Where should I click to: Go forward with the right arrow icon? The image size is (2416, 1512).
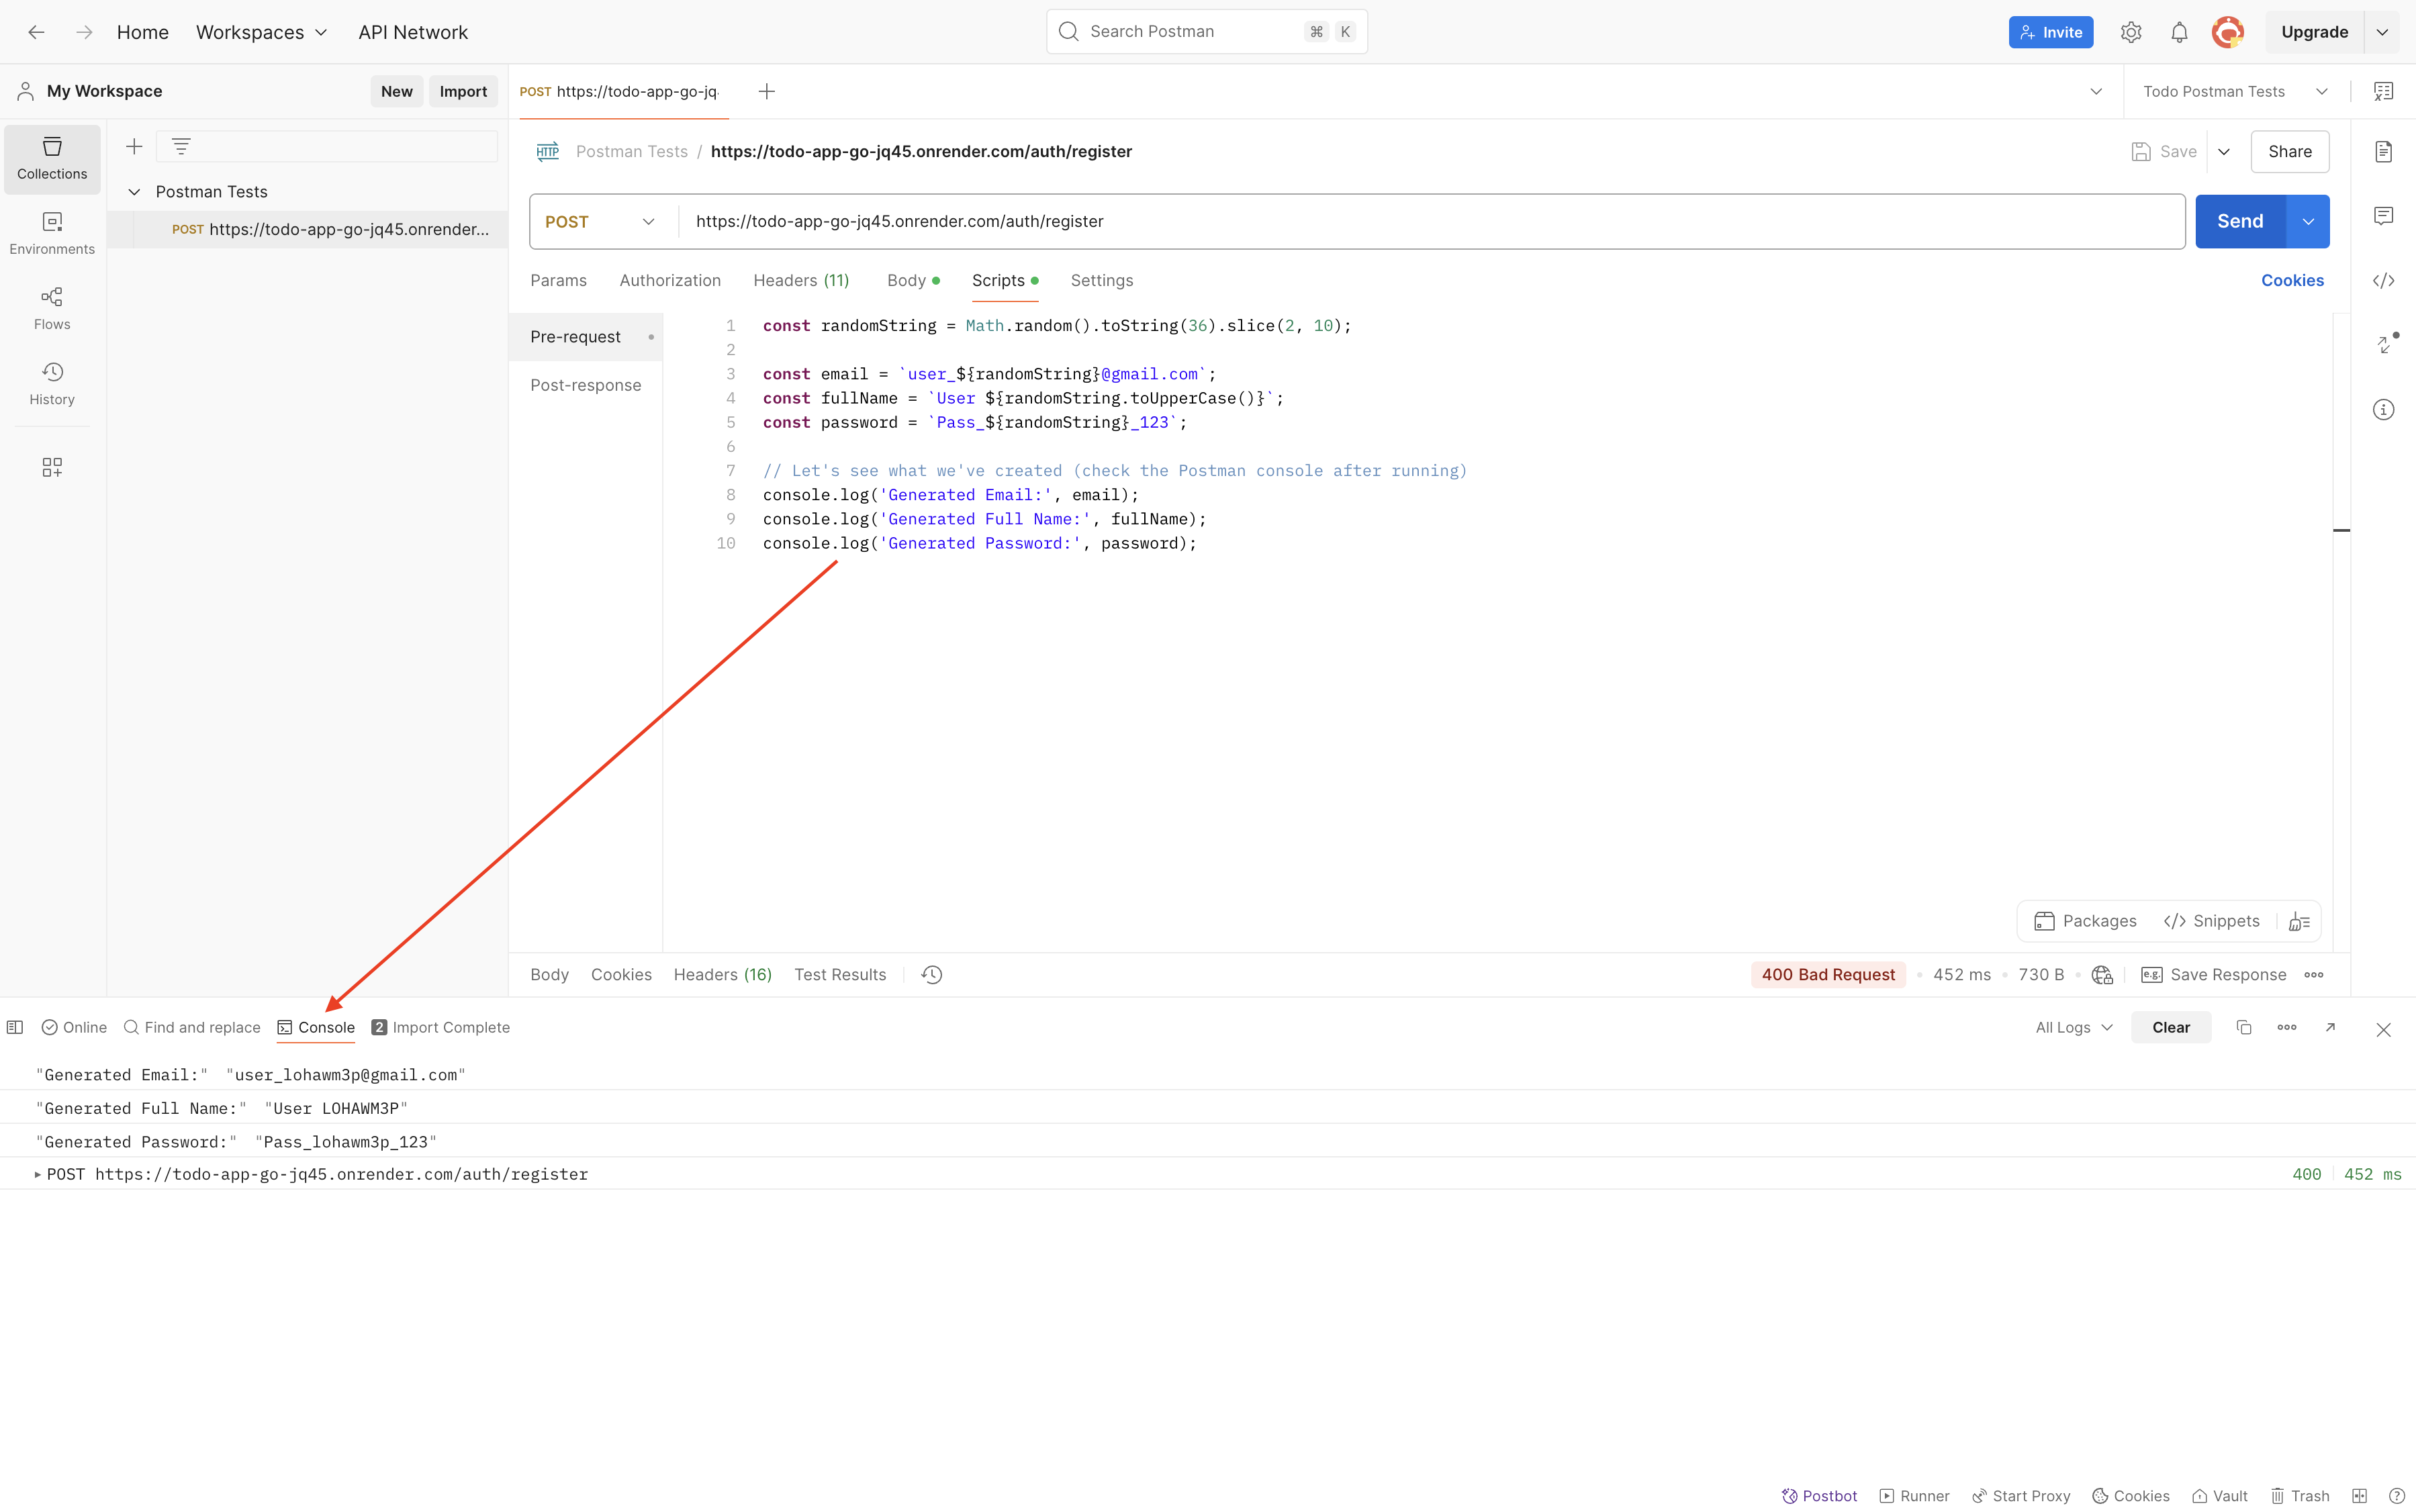pos(84,32)
